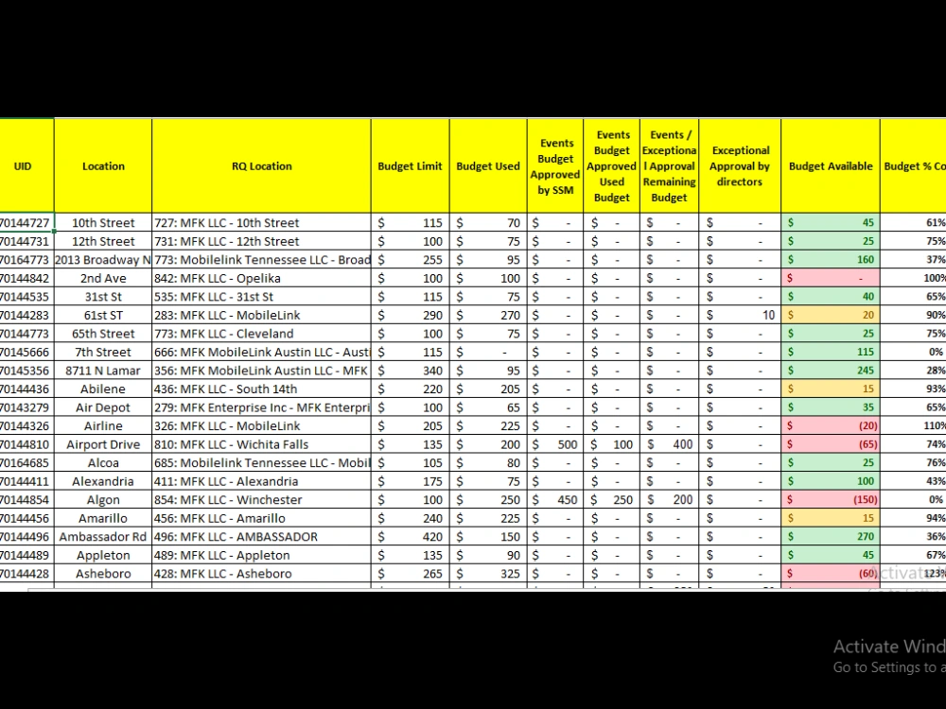The width and height of the screenshot is (946, 709).
Task: Select the 2nd Ave location cell
Action: [103, 278]
